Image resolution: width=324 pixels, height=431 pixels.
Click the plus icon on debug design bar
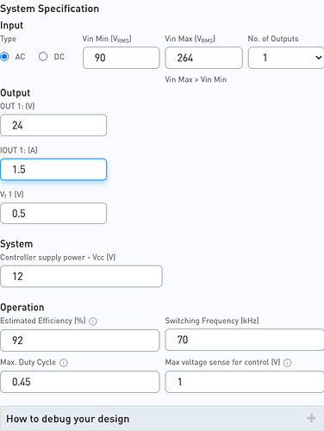tap(311, 418)
